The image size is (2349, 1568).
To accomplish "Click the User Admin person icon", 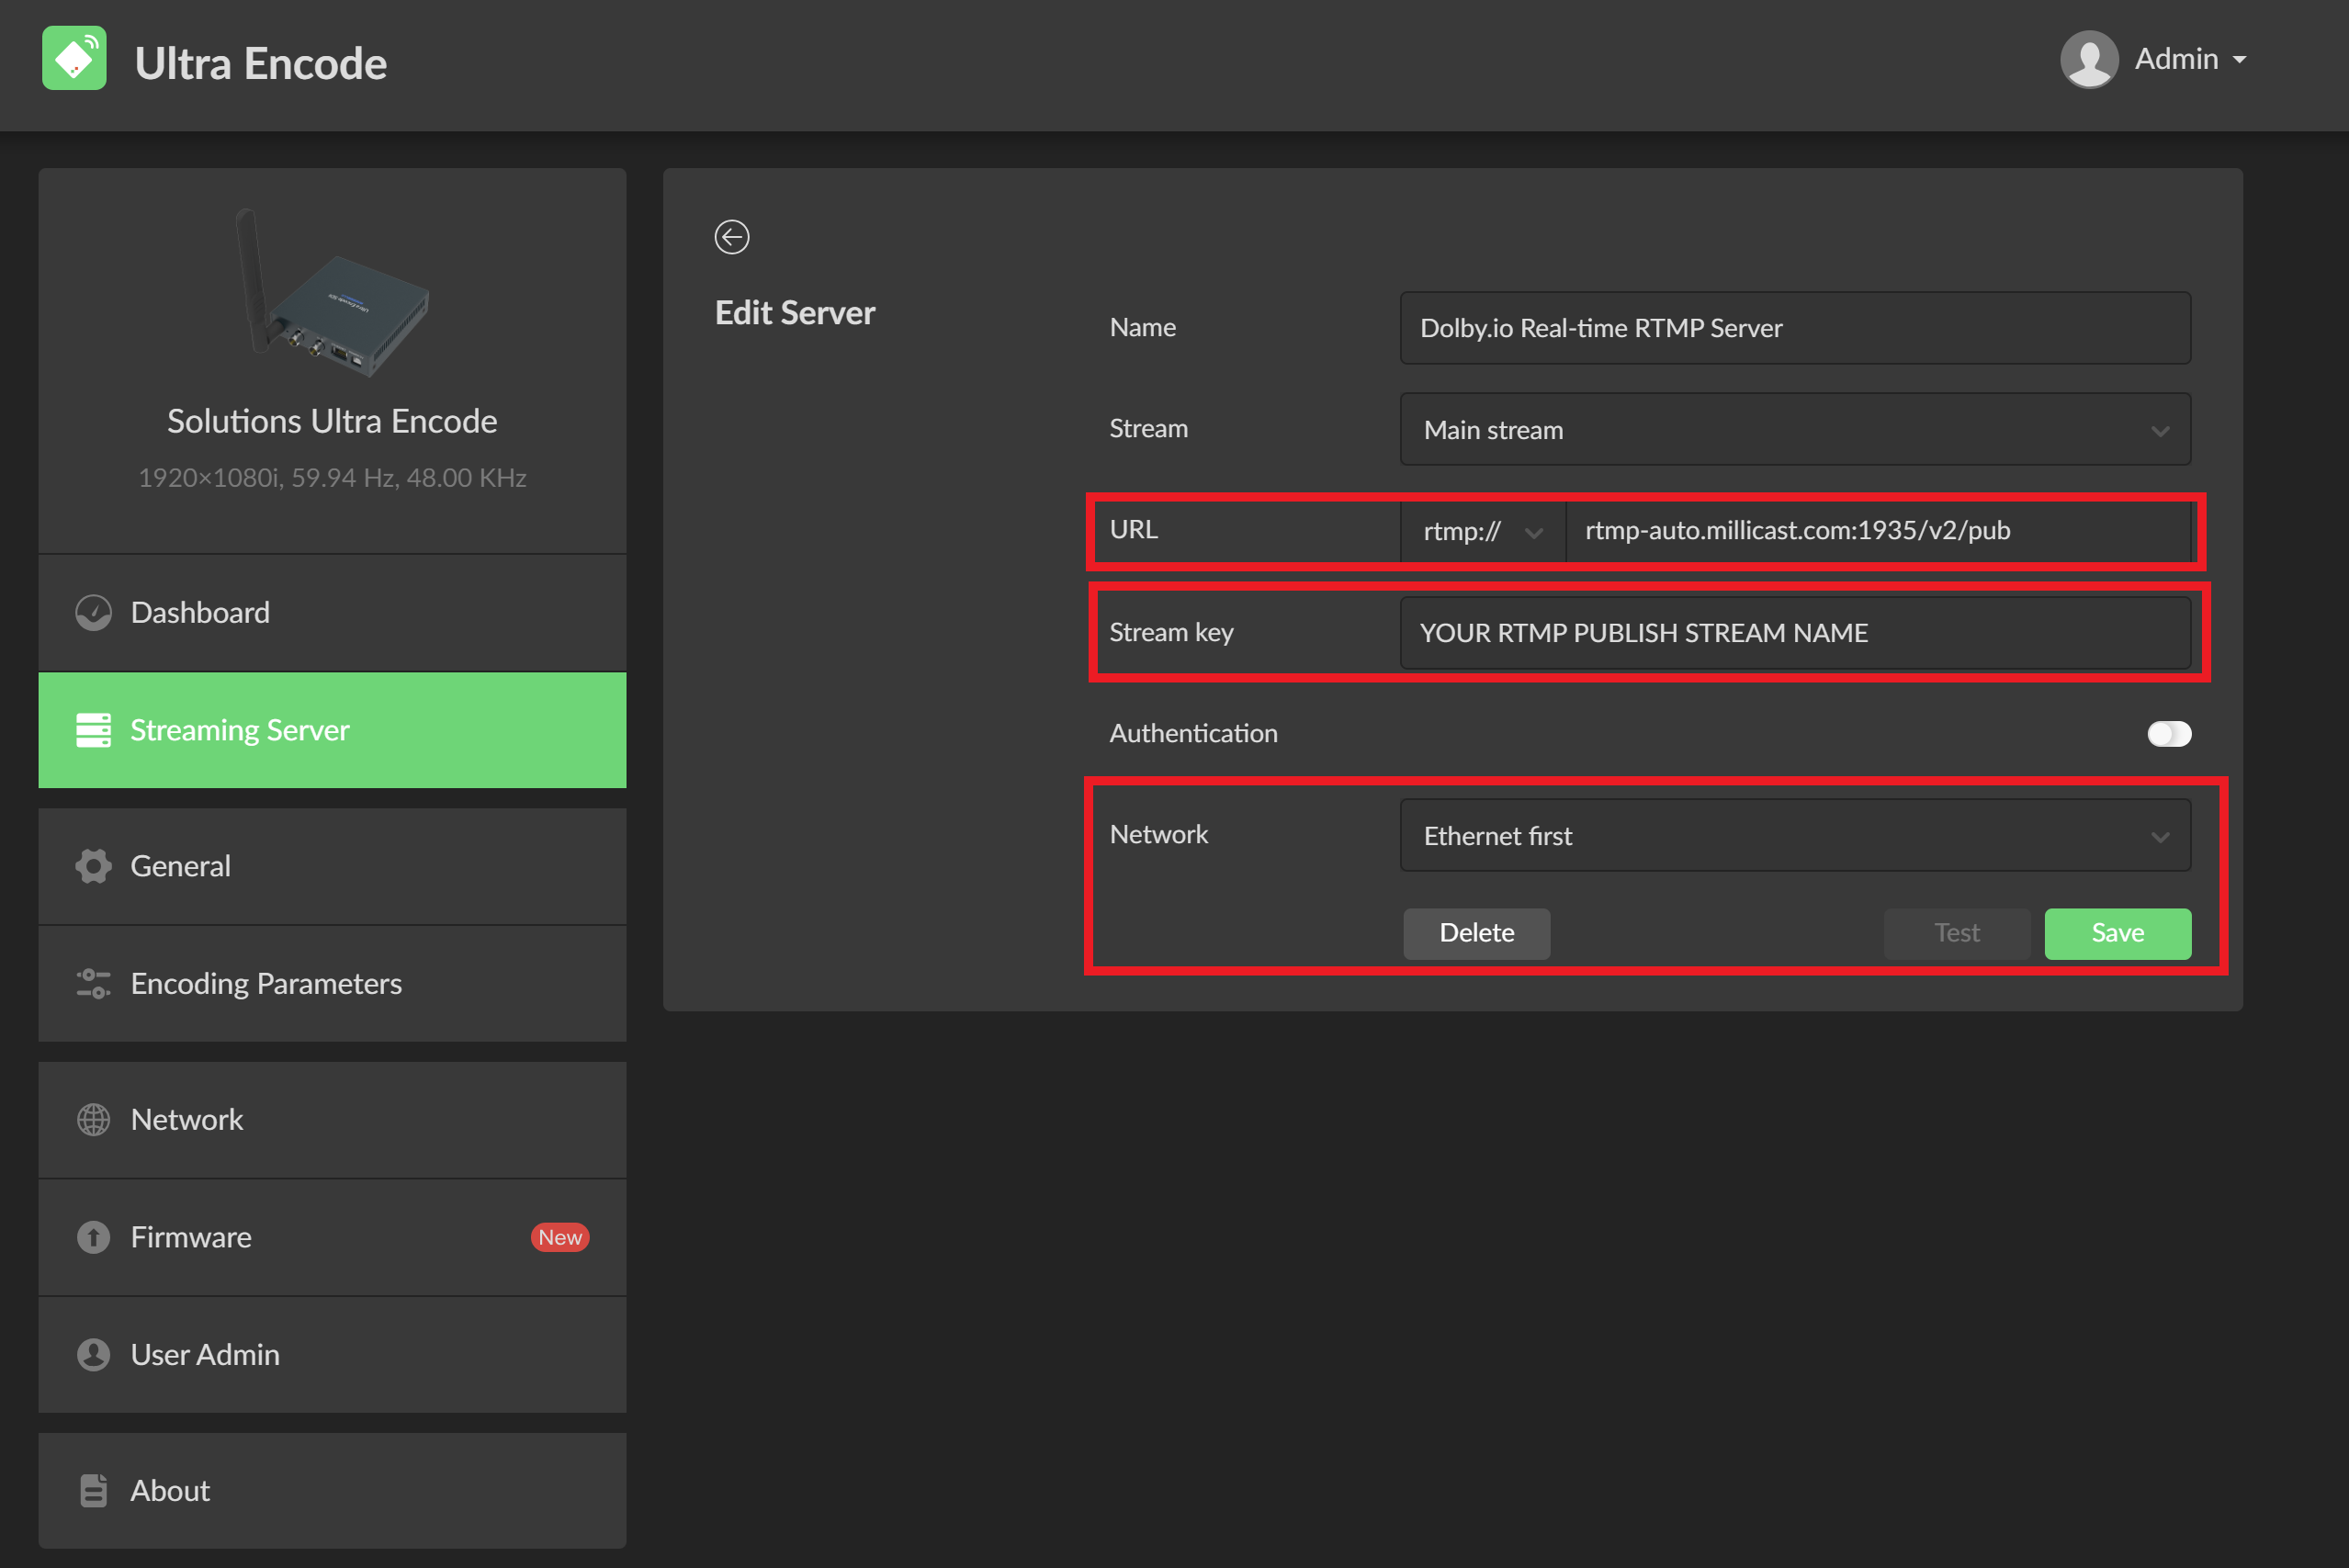I will (94, 1354).
